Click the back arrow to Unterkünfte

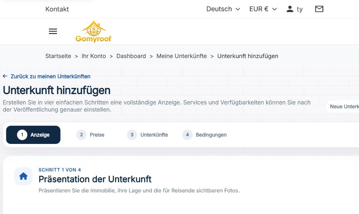click(5, 76)
